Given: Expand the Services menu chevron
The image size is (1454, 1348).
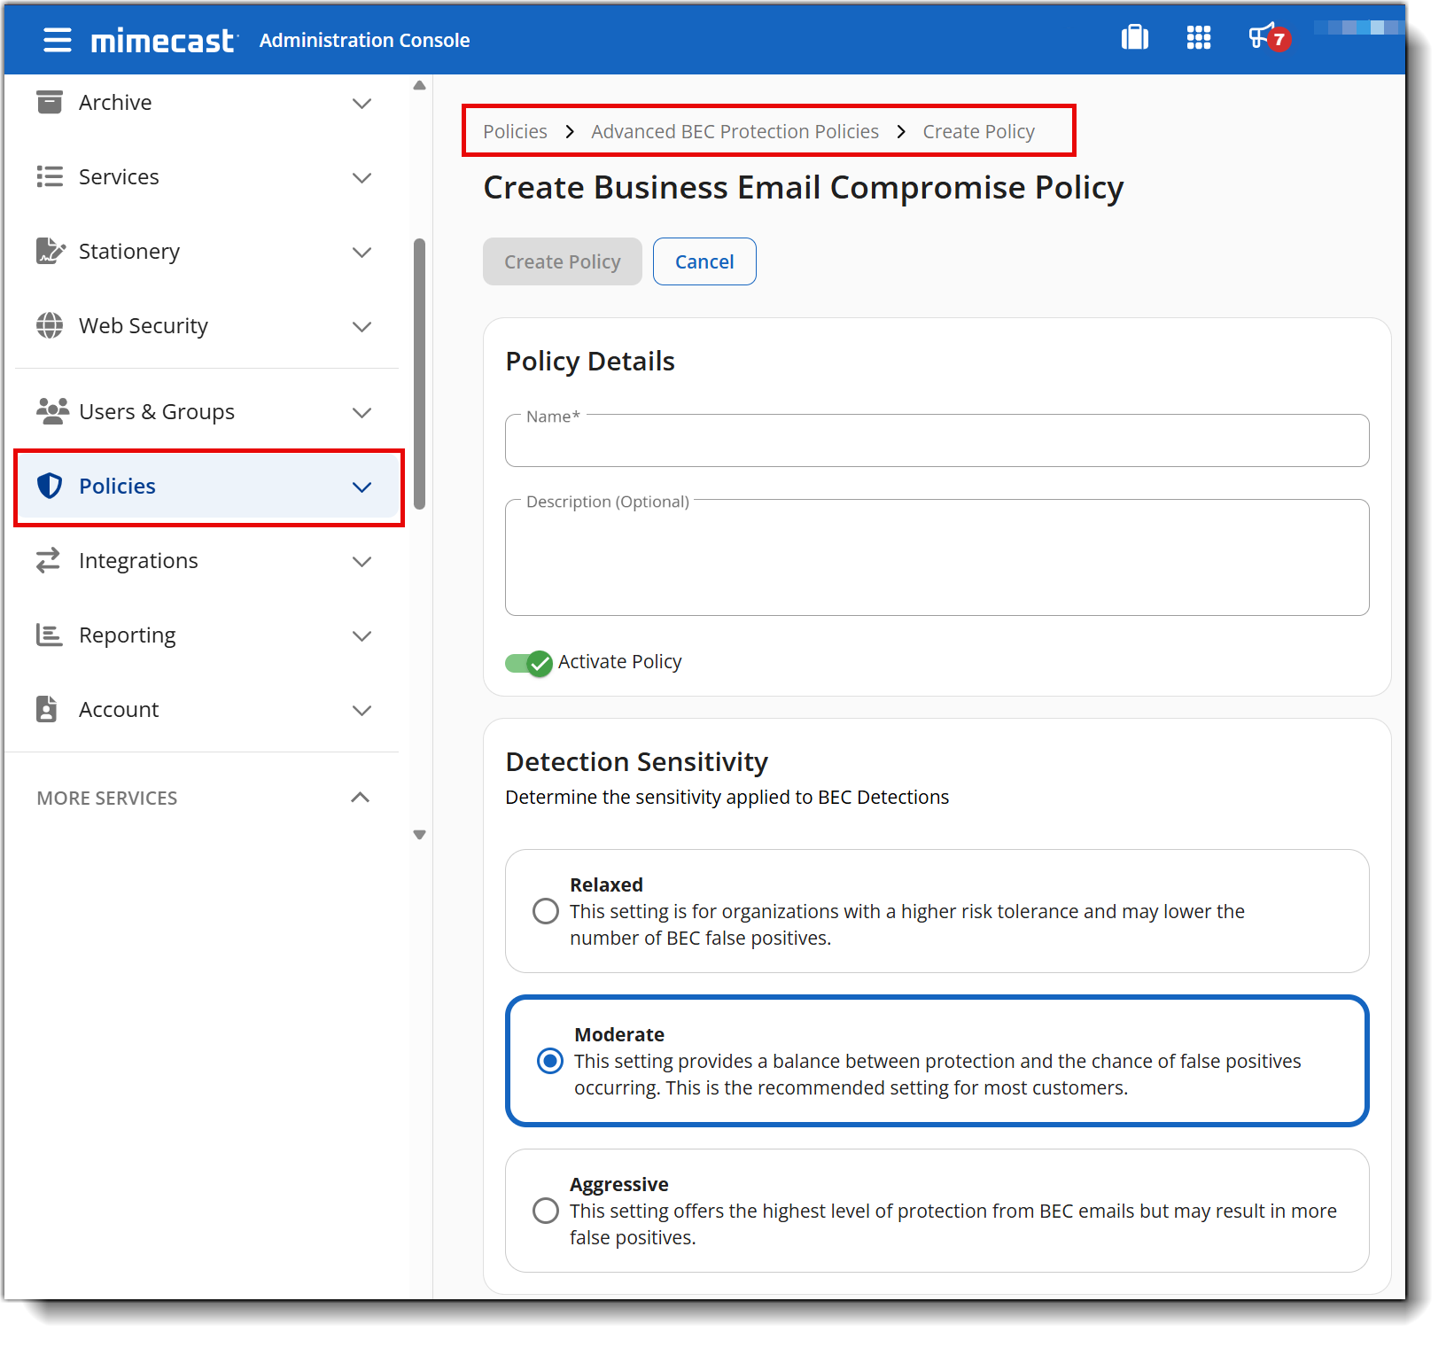Looking at the screenshot, I should 362,177.
